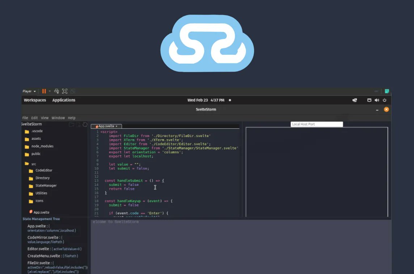
Task: Collapse the src folder
Action: click(30, 164)
